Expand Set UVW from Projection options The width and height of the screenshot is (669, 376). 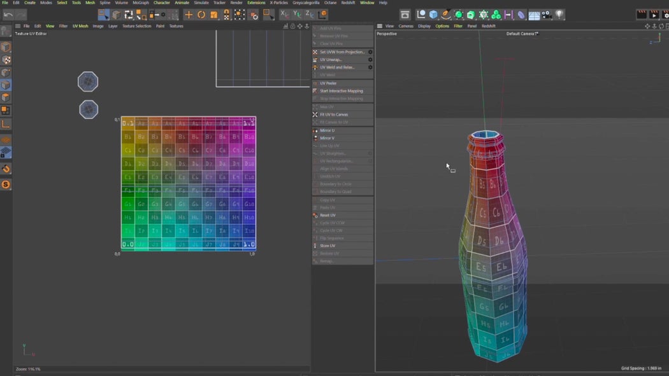click(370, 52)
